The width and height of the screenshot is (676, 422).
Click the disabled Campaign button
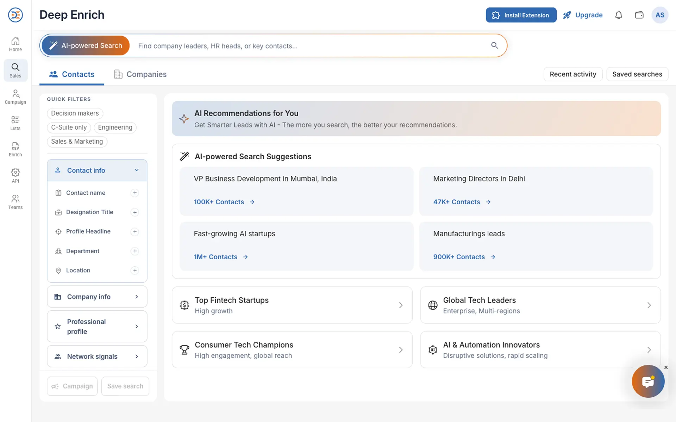click(x=72, y=386)
